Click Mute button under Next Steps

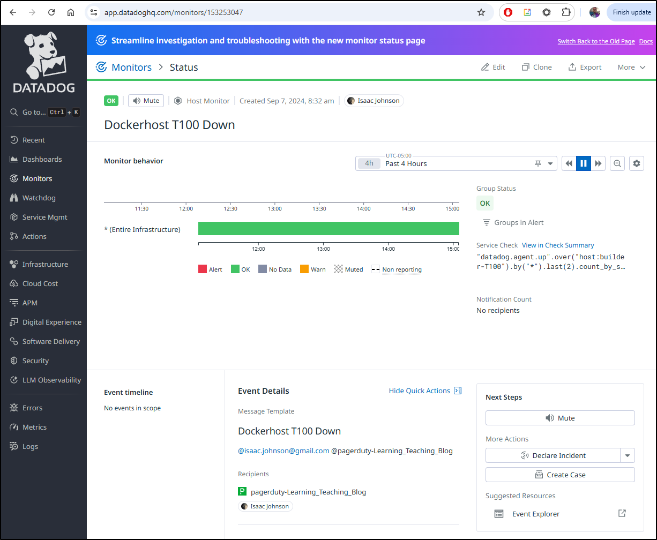(560, 418)
